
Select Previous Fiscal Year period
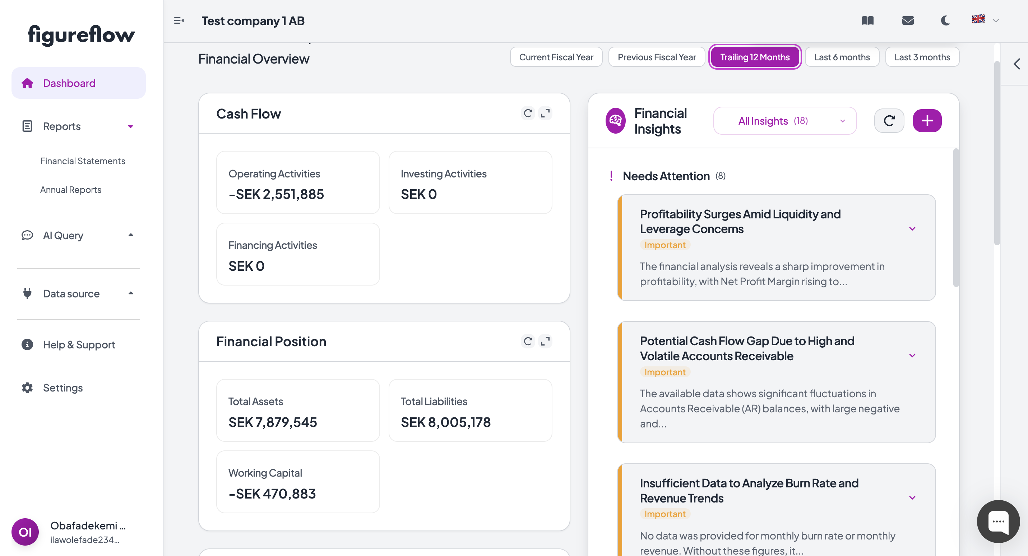coord(657,57)
